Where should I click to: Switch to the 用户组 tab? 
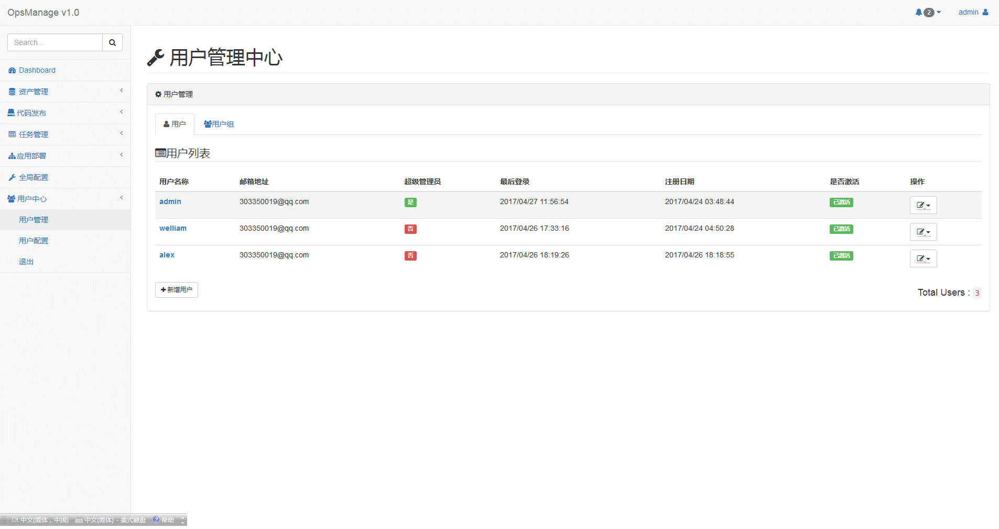pyautogui.click(x=219, y=124)
